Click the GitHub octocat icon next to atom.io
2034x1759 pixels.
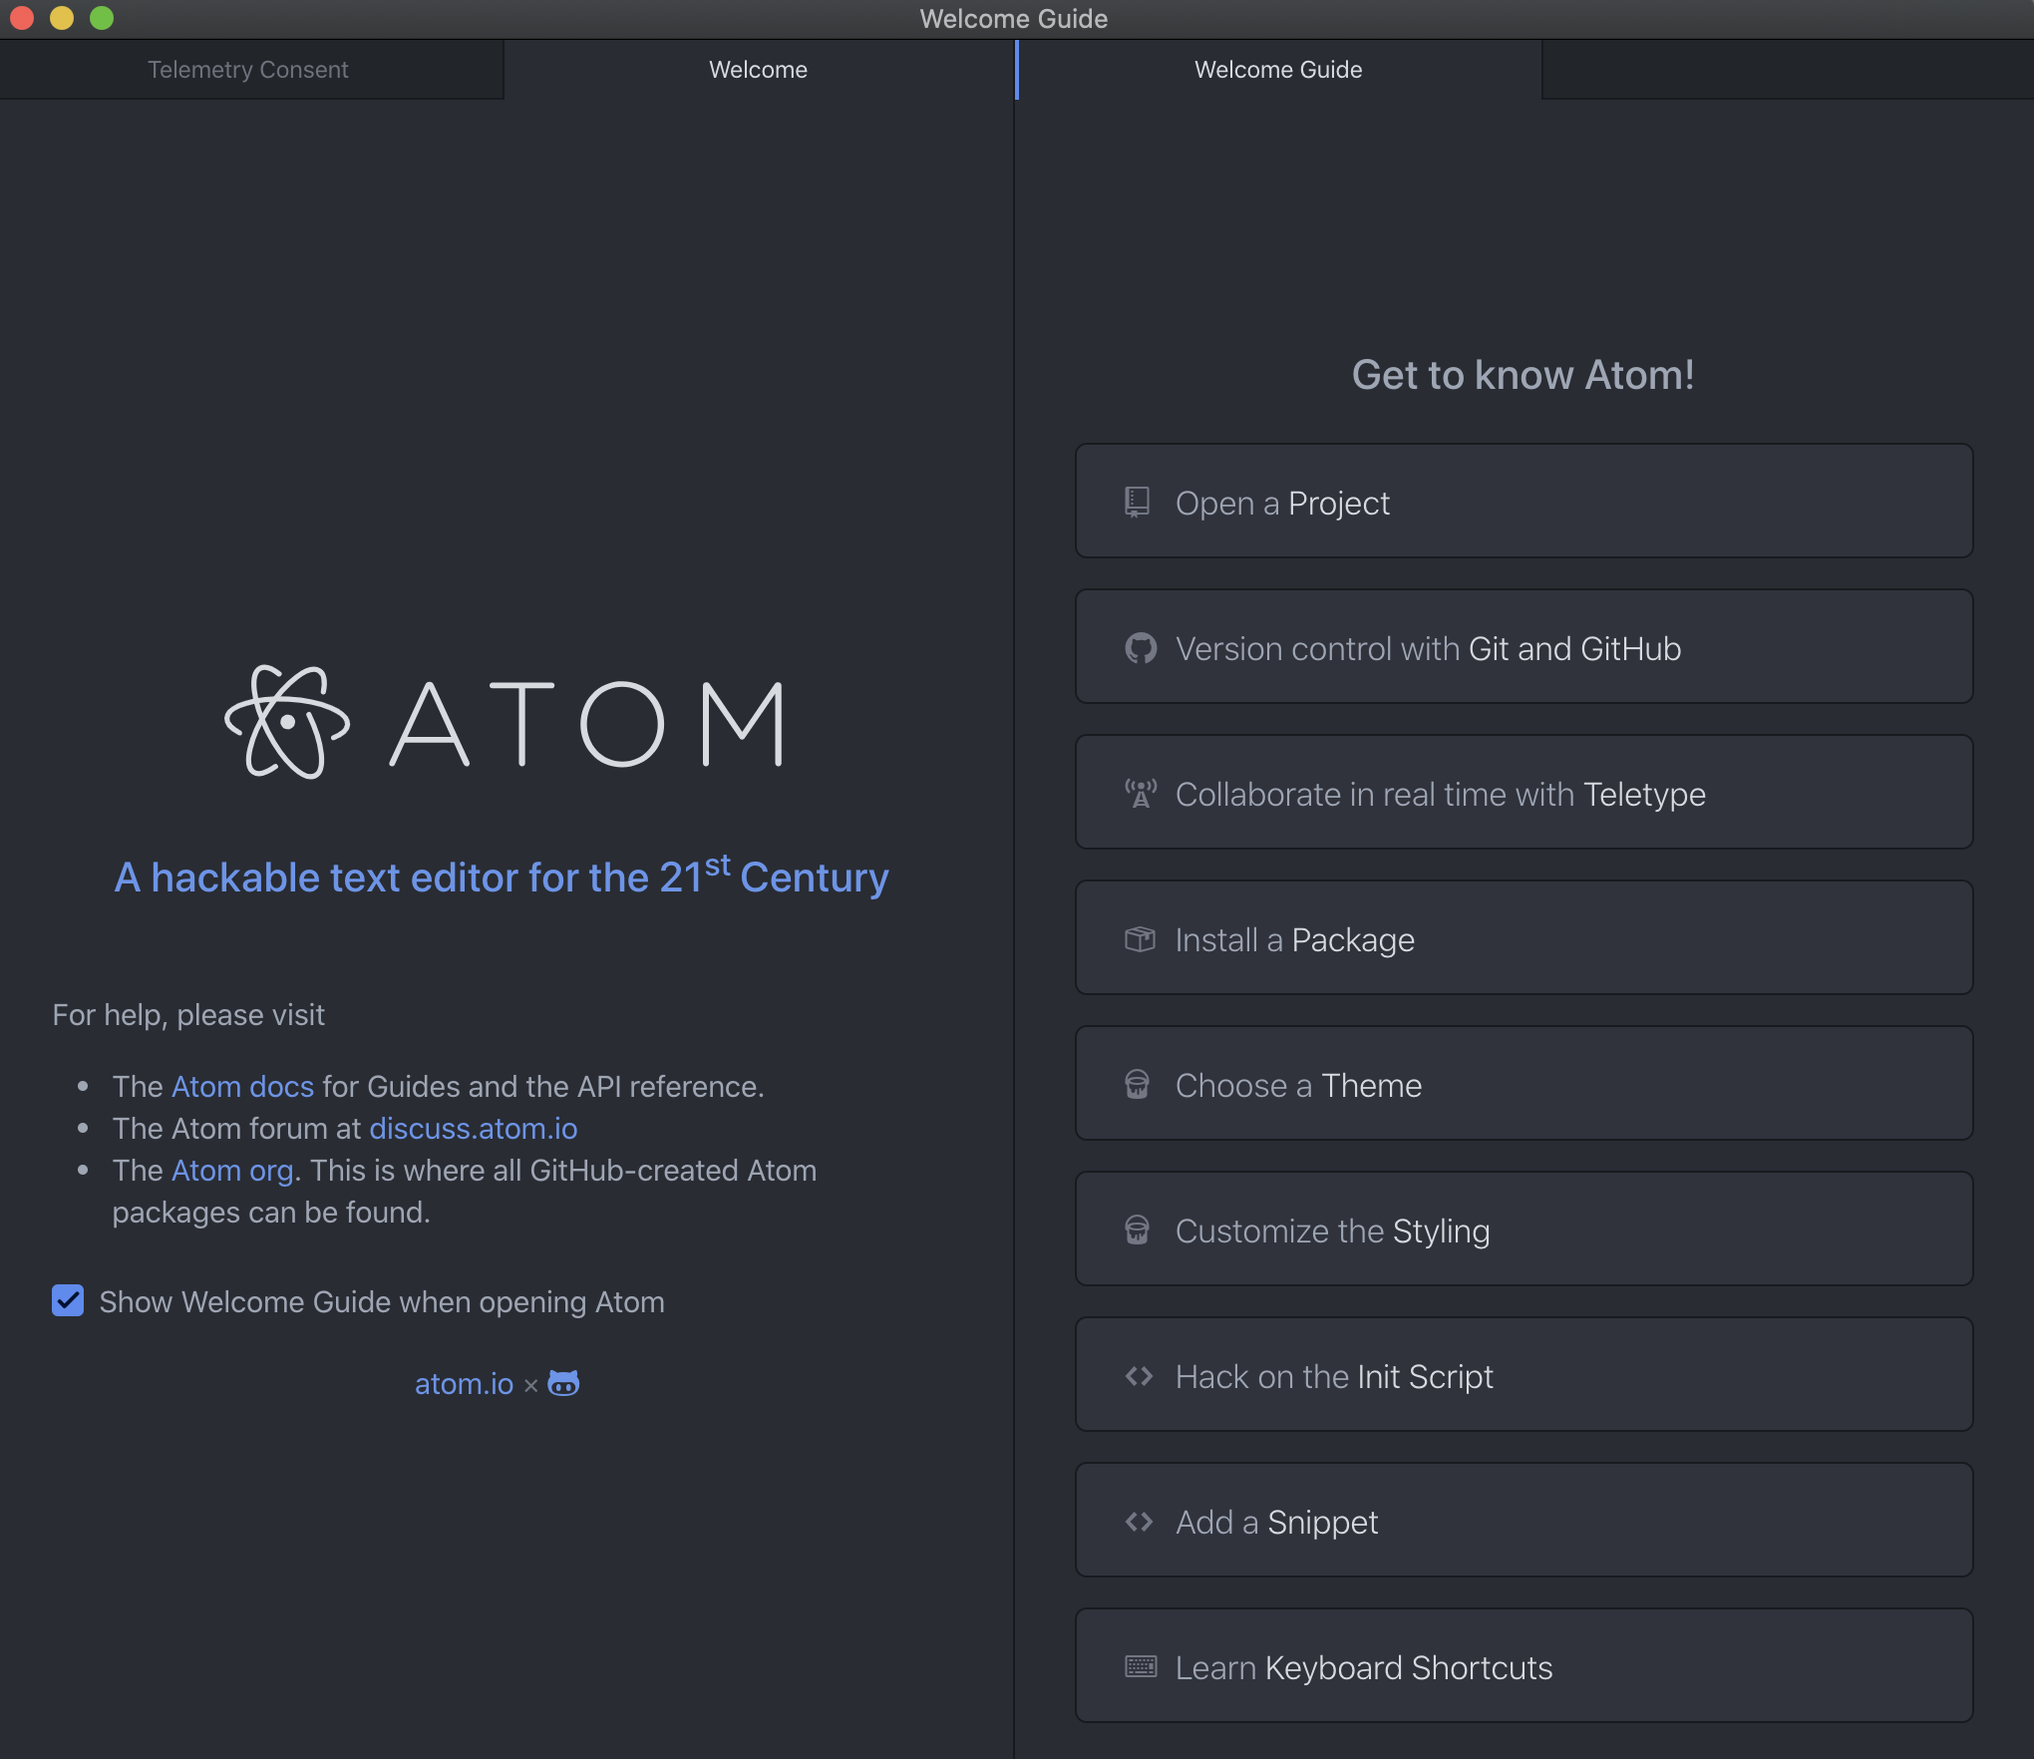(563, 1383)
